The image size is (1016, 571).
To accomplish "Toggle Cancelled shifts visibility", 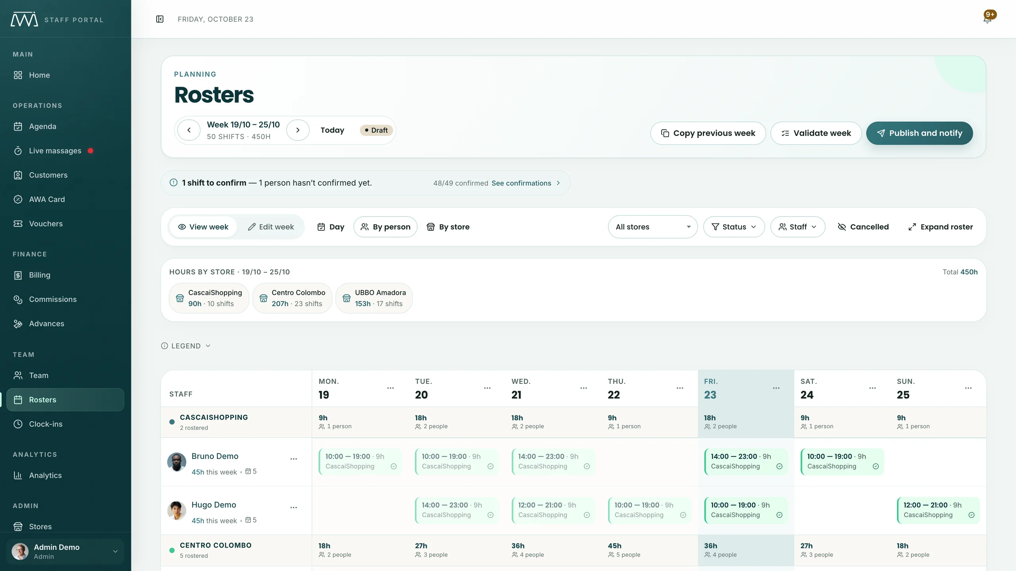I will coord(863,227).
